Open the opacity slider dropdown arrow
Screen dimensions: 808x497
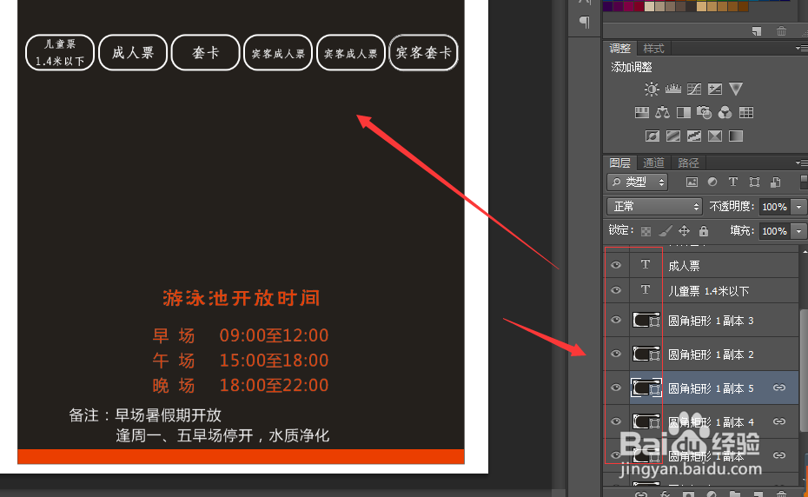coord(798,207)
